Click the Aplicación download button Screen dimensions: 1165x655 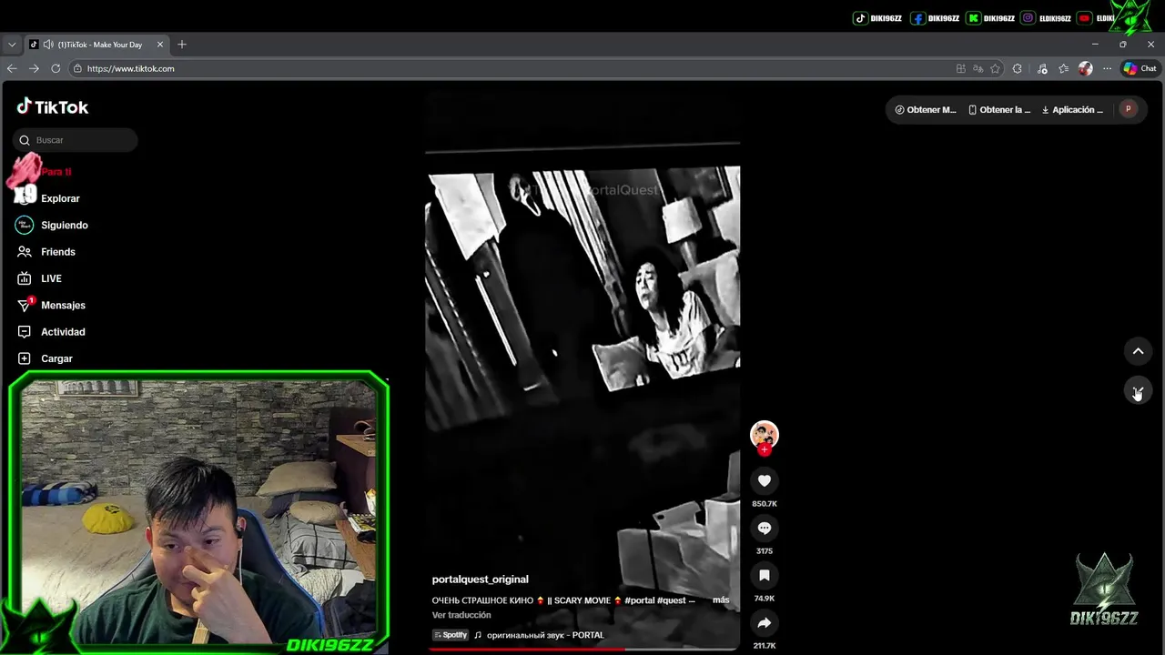point(1073,109)
